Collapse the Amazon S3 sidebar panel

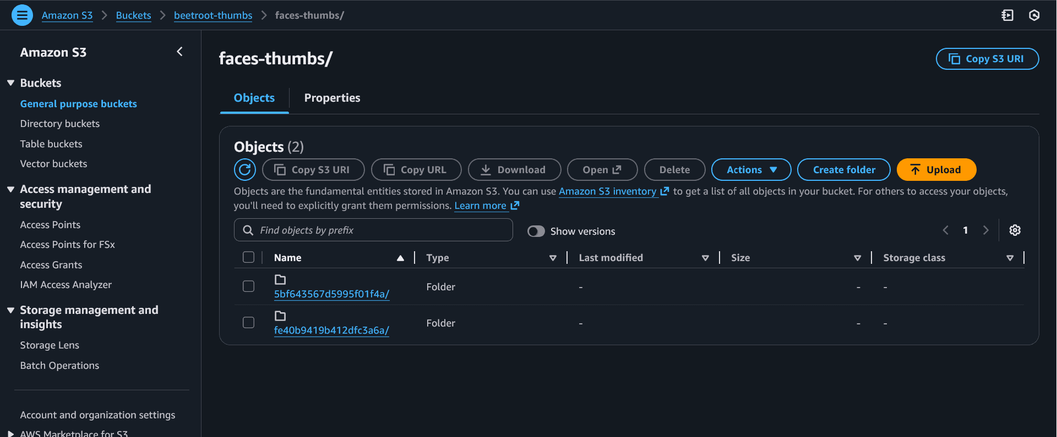click(x=179, y=52)
